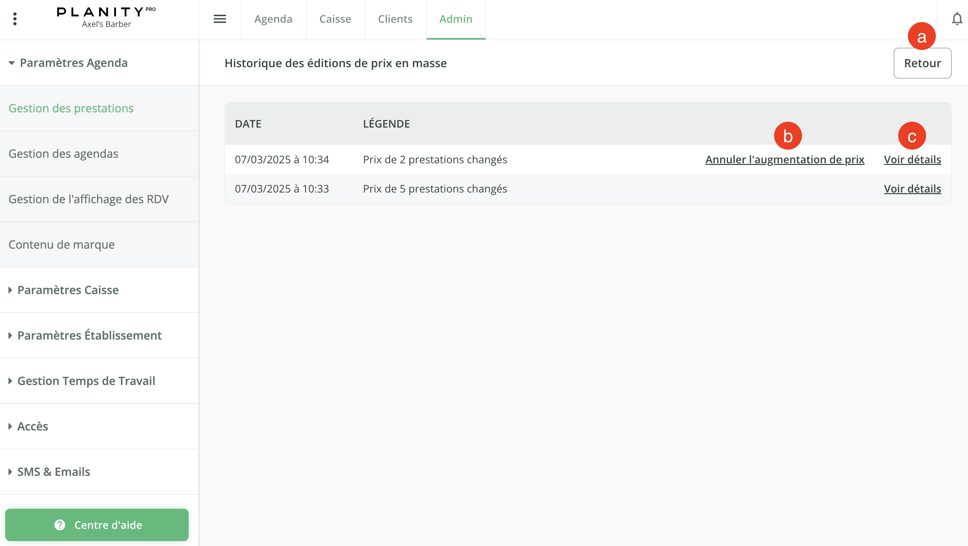This screenshot has width=968, height=546.
Task: Switch to the Agenda tab
Action: (273, 19)
